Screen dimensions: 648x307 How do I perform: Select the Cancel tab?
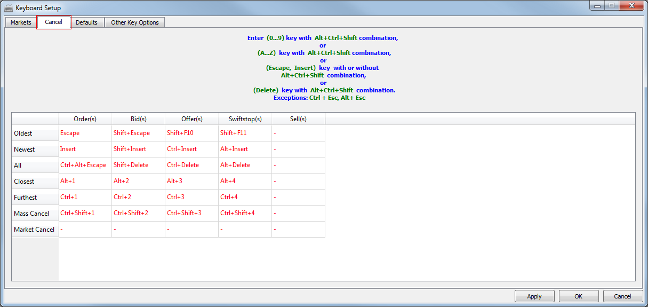pos(53,22)
